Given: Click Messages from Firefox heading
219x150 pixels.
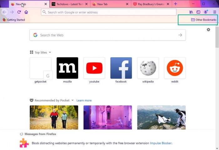Looking at the screenshot, I should click(40, 134).
